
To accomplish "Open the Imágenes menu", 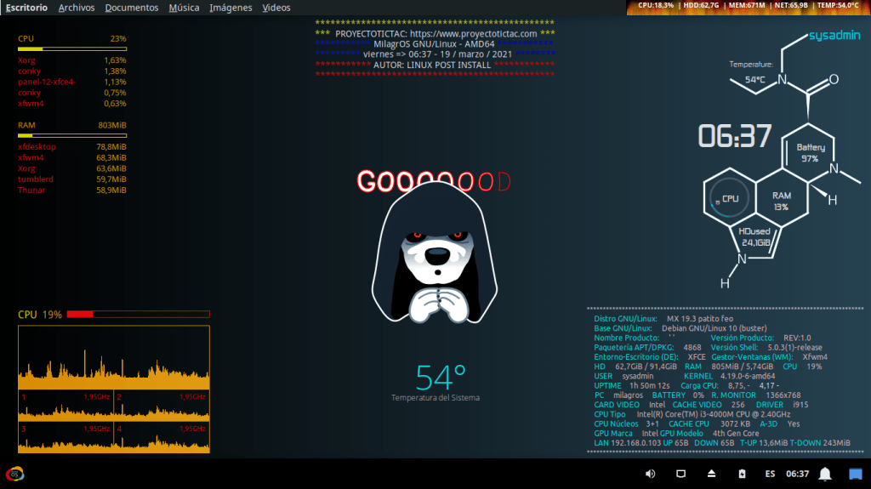I will [x=231, y=8].
